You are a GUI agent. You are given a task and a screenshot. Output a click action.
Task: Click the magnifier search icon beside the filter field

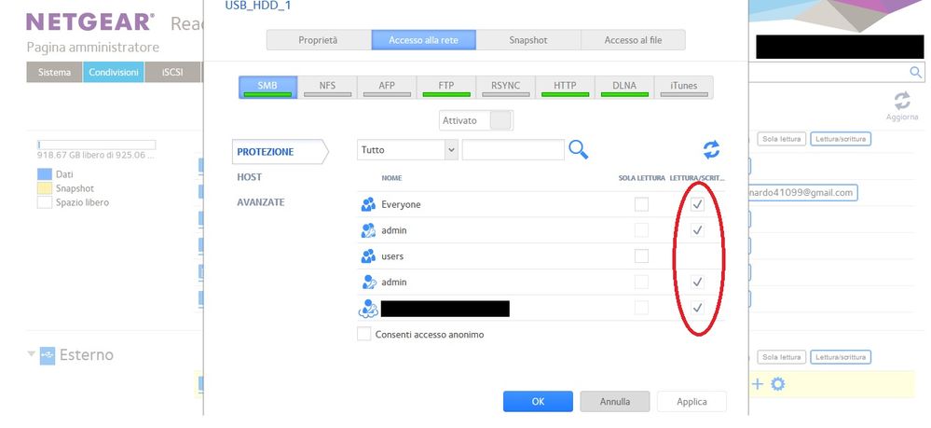[579, 150]
